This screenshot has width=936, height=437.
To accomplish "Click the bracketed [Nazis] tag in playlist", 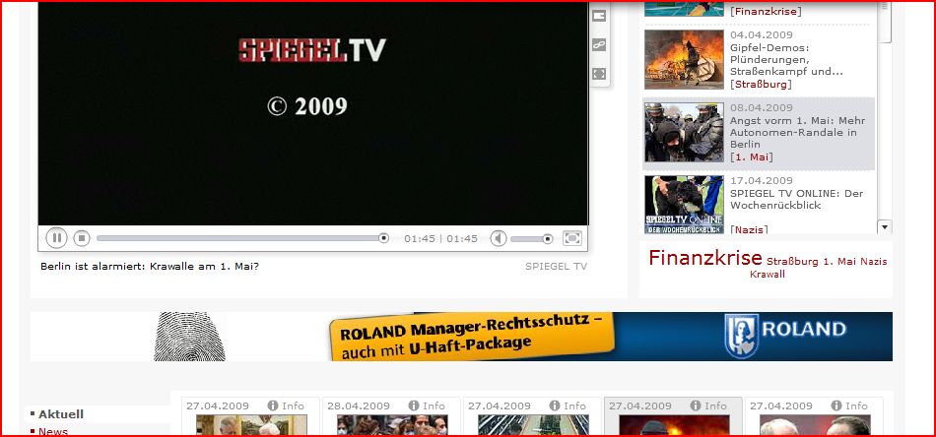I will click(749, 229).
